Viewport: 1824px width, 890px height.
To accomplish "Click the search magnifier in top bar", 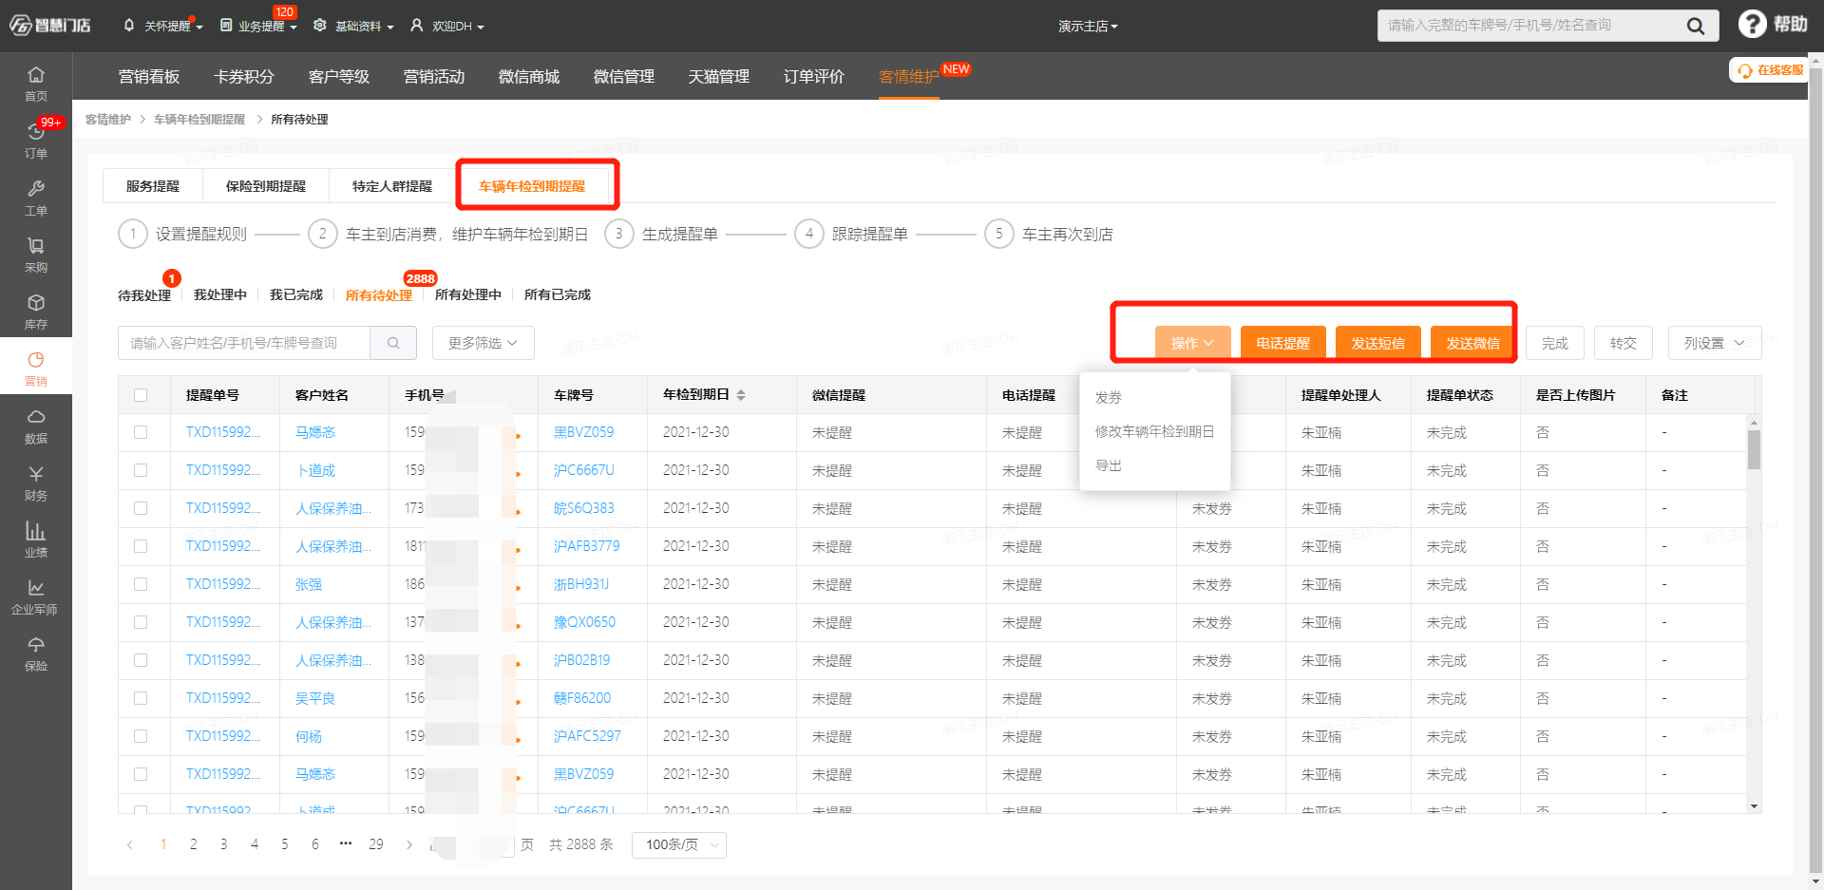I will click(x=1696, y=26).
